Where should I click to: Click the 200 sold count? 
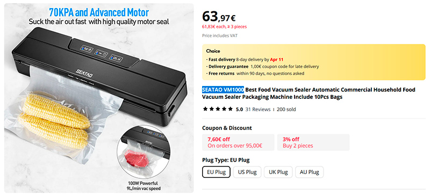click(286, 109)
